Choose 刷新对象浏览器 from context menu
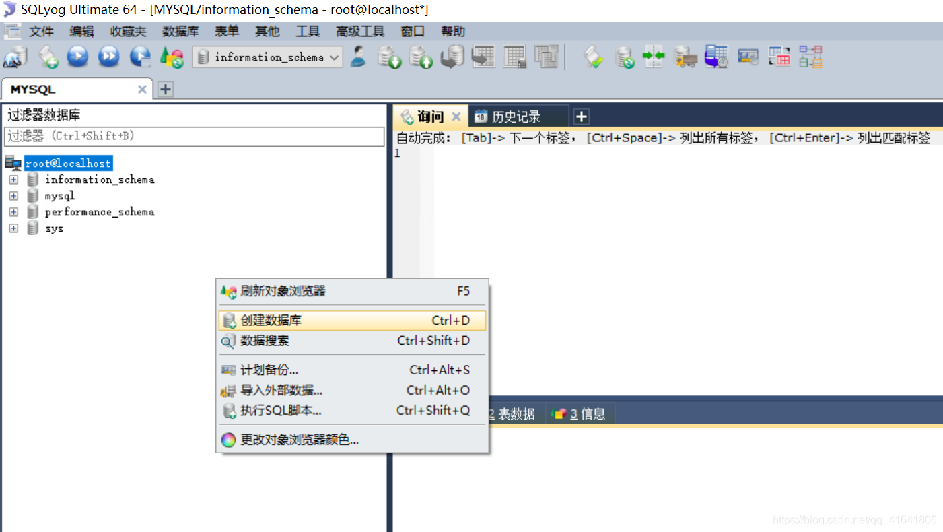The image size is (943, 532). pyautogui.click(x=352, y=291)
